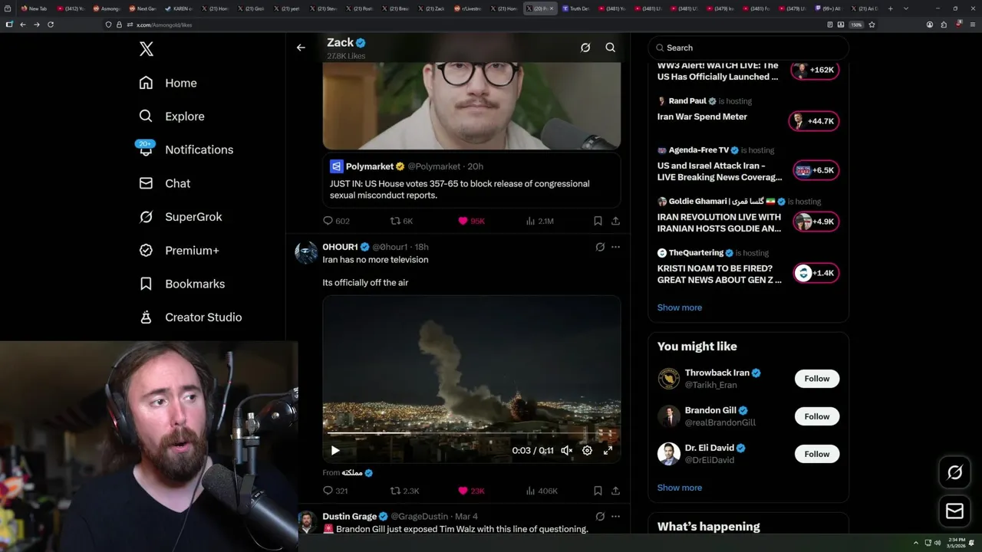
Task: Click Show more under You might like
Action: [x=680, y=488]
